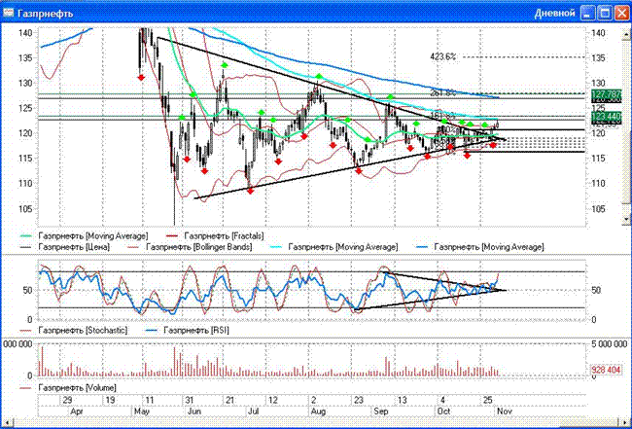Select Газпрнефть [Bollinger Bands] legend entry
This screenshot has height=429, width=632.
(x=190, y=247)
